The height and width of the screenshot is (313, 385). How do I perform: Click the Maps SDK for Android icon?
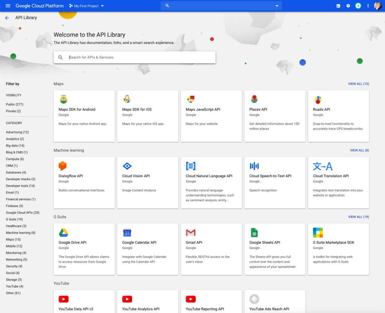[x=63, y=99]
